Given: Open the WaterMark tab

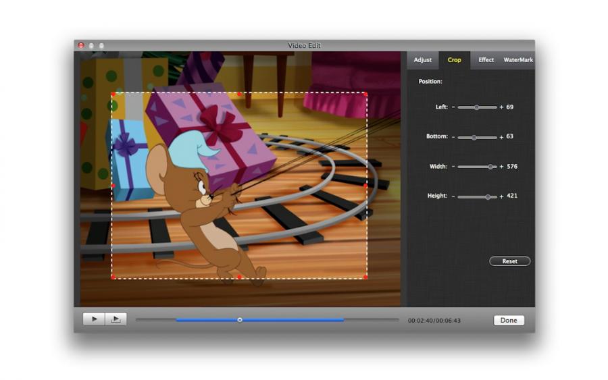Looking at the screenshot, I should click(x=518, y=60).
